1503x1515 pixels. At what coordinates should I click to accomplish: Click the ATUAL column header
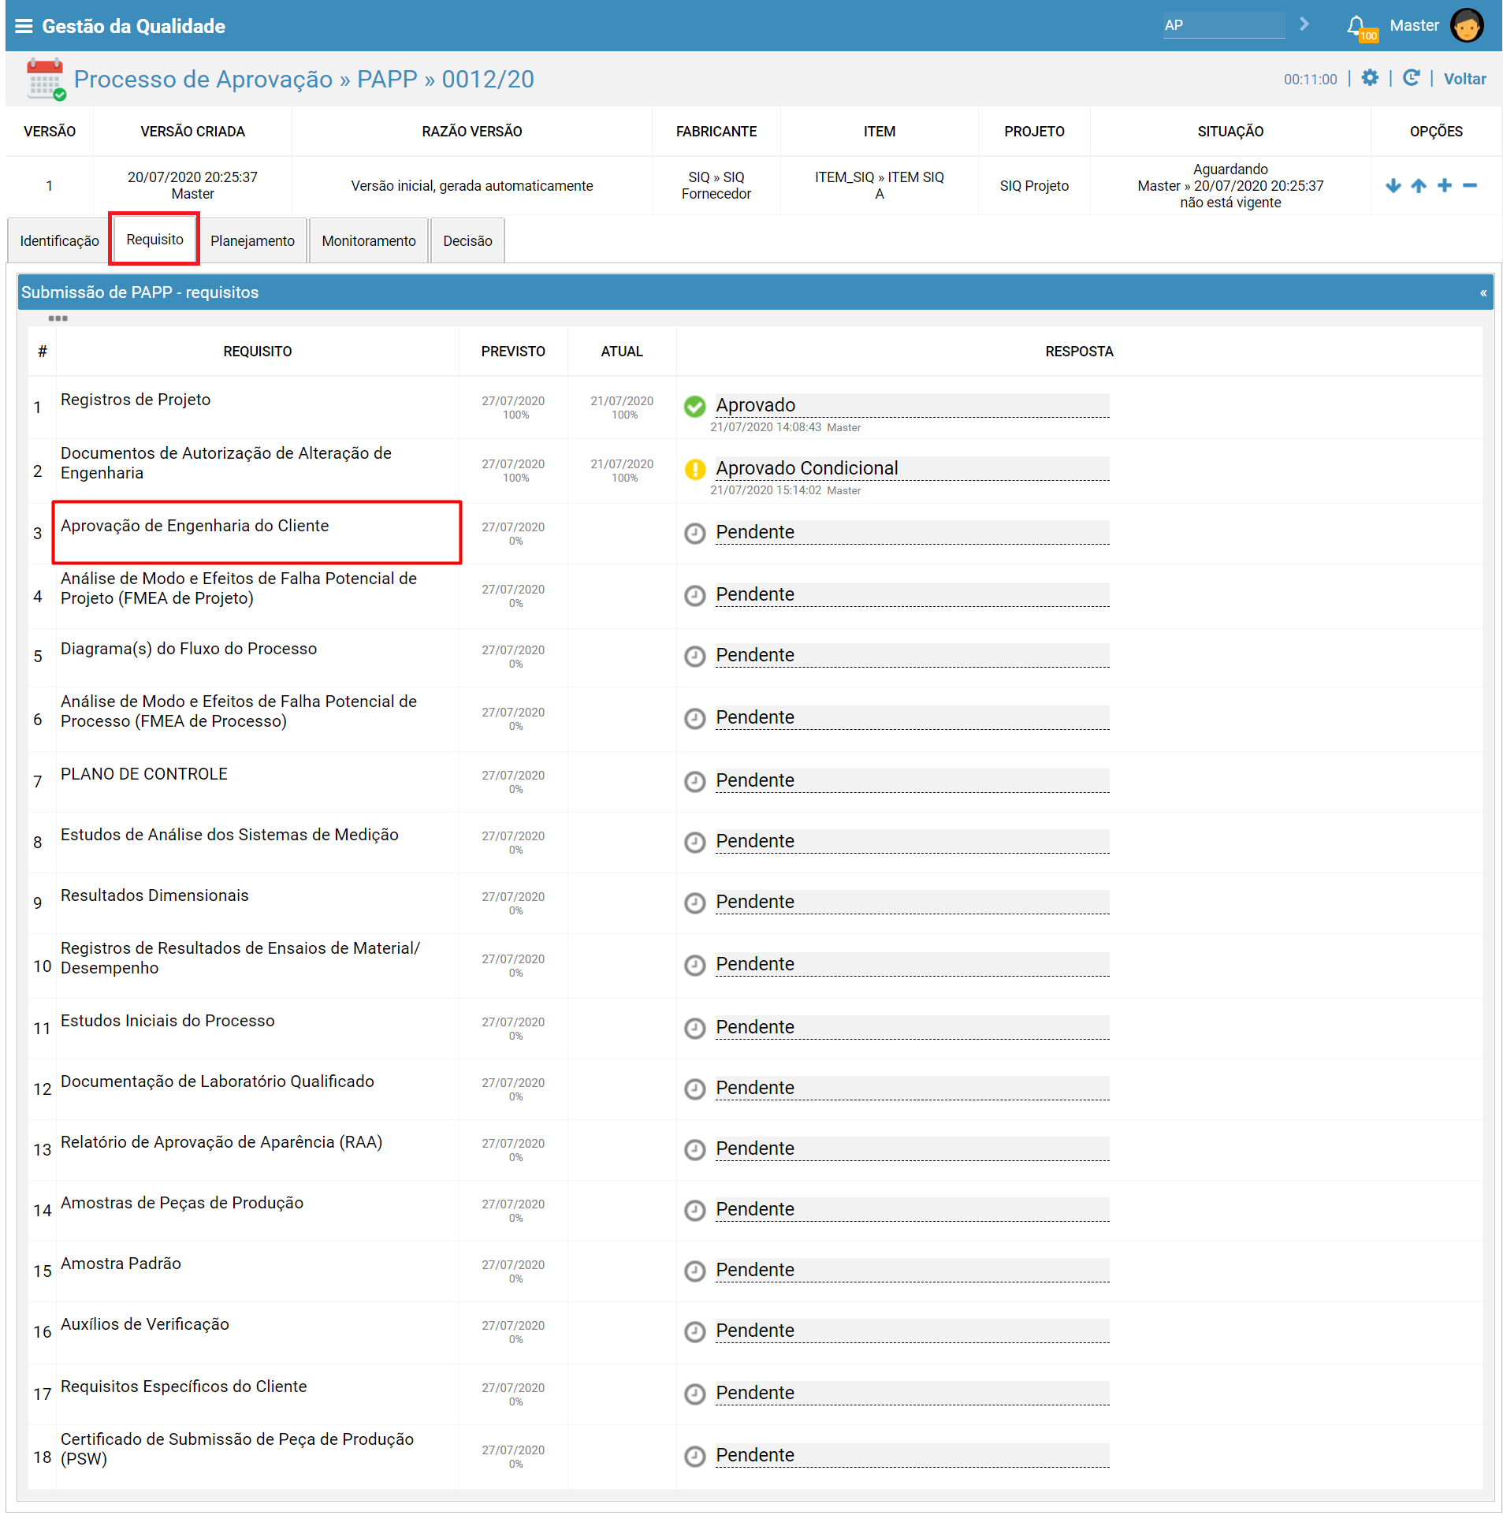click(622, 352)
